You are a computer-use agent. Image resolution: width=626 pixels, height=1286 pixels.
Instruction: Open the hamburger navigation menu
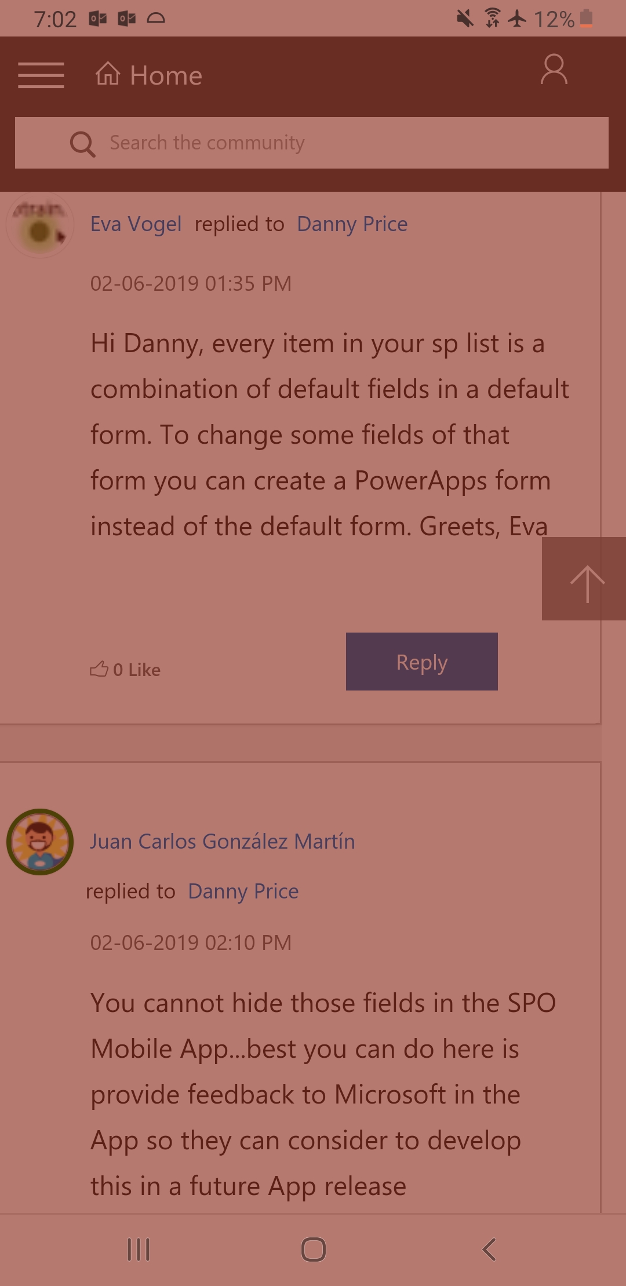tap(41, 75)
